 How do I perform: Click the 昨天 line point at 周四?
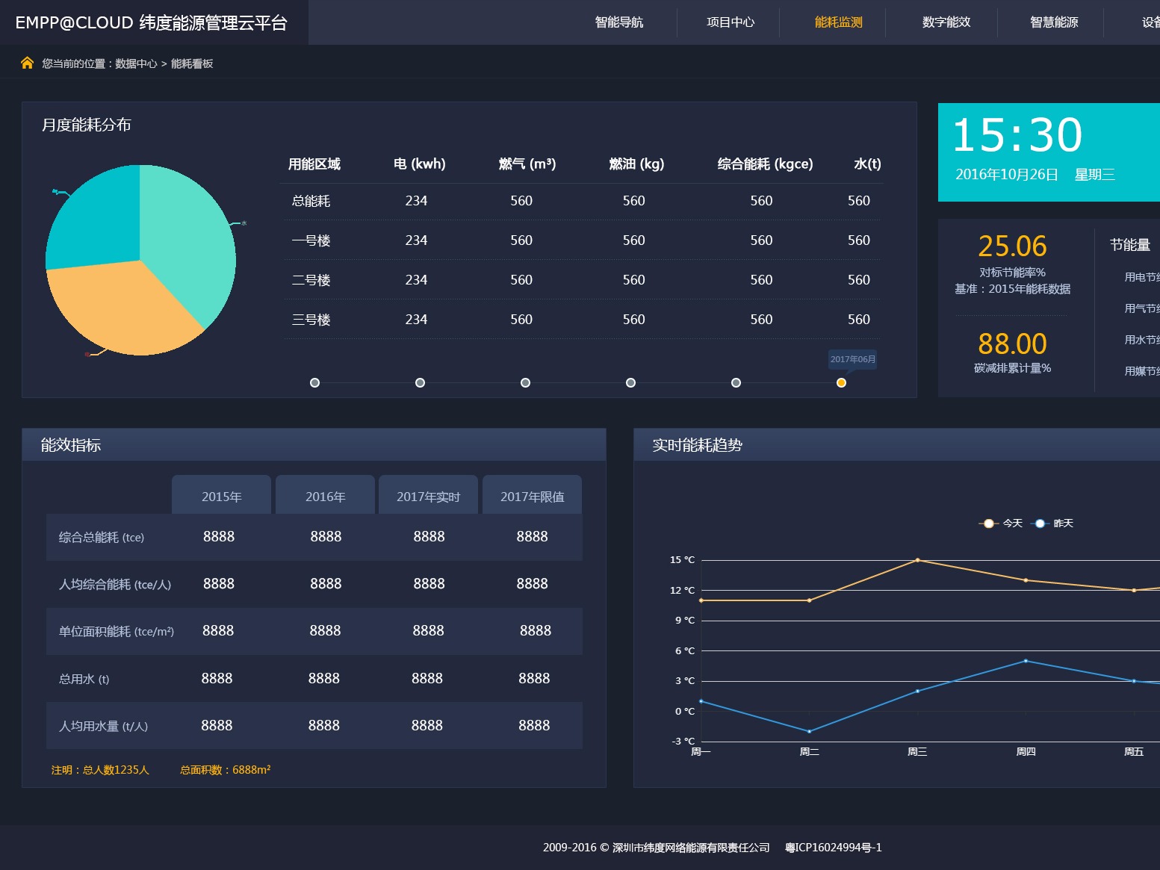point(1026,661)
